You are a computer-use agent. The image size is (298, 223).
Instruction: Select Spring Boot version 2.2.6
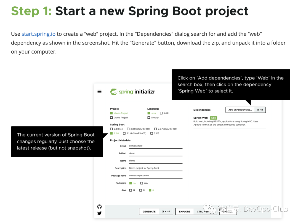click(x=115, y=134)
